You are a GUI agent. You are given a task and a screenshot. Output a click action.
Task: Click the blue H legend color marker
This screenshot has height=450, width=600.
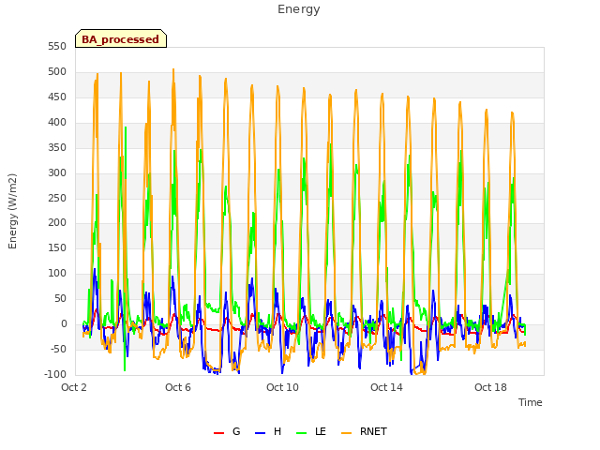coord(261,433)
